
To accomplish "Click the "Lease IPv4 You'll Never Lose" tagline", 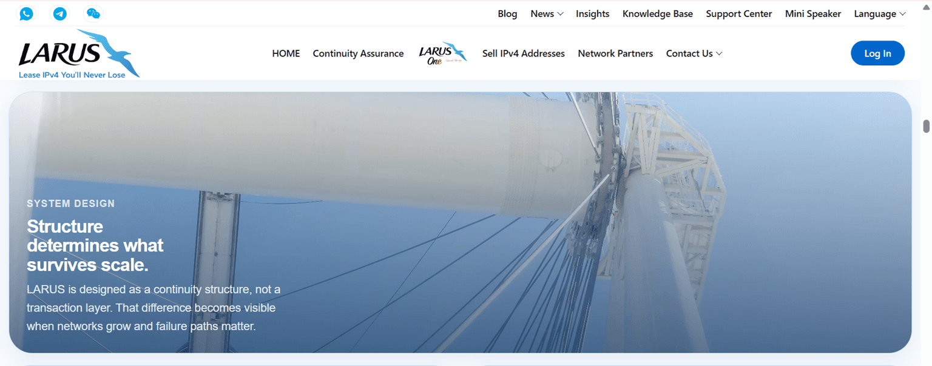I will tap(72, 75).
